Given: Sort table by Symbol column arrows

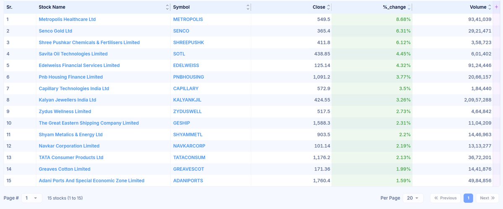Looking at the screenshot, I should pos(248,7).
